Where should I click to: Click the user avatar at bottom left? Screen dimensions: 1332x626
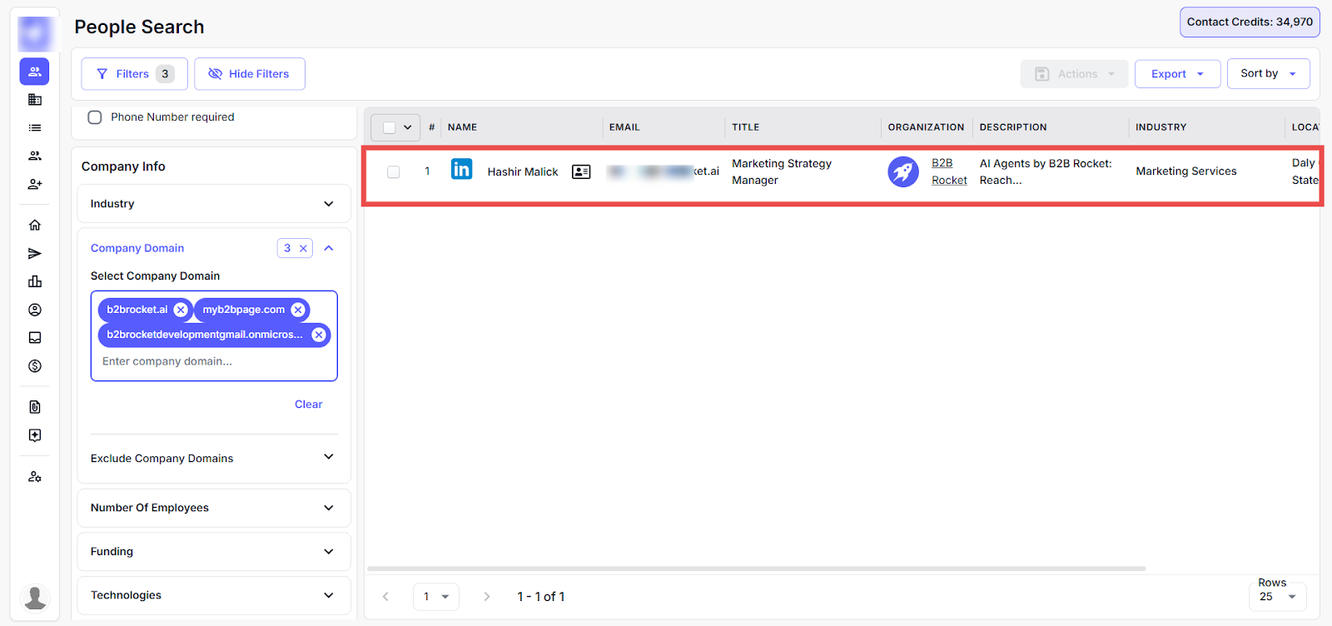click(35, 597)
